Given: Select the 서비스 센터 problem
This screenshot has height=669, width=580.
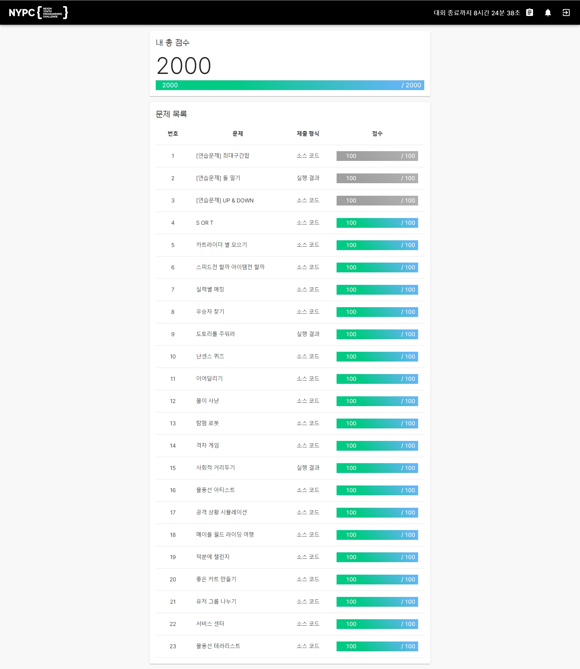Looking at the screenshot, I should pos(210,624).
